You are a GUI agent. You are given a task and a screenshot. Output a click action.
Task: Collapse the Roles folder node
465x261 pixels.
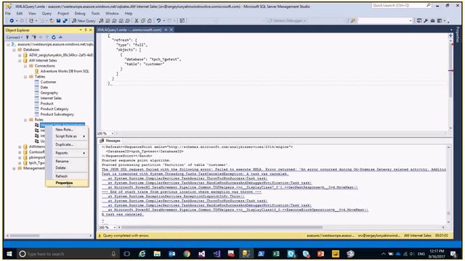(x=25, y=120)
